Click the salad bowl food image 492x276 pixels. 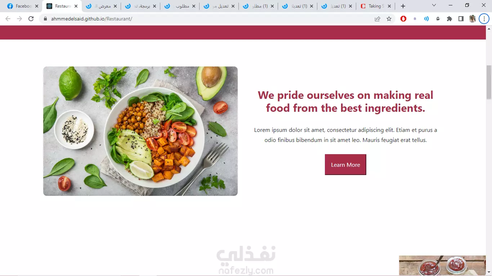pos(140,131)
